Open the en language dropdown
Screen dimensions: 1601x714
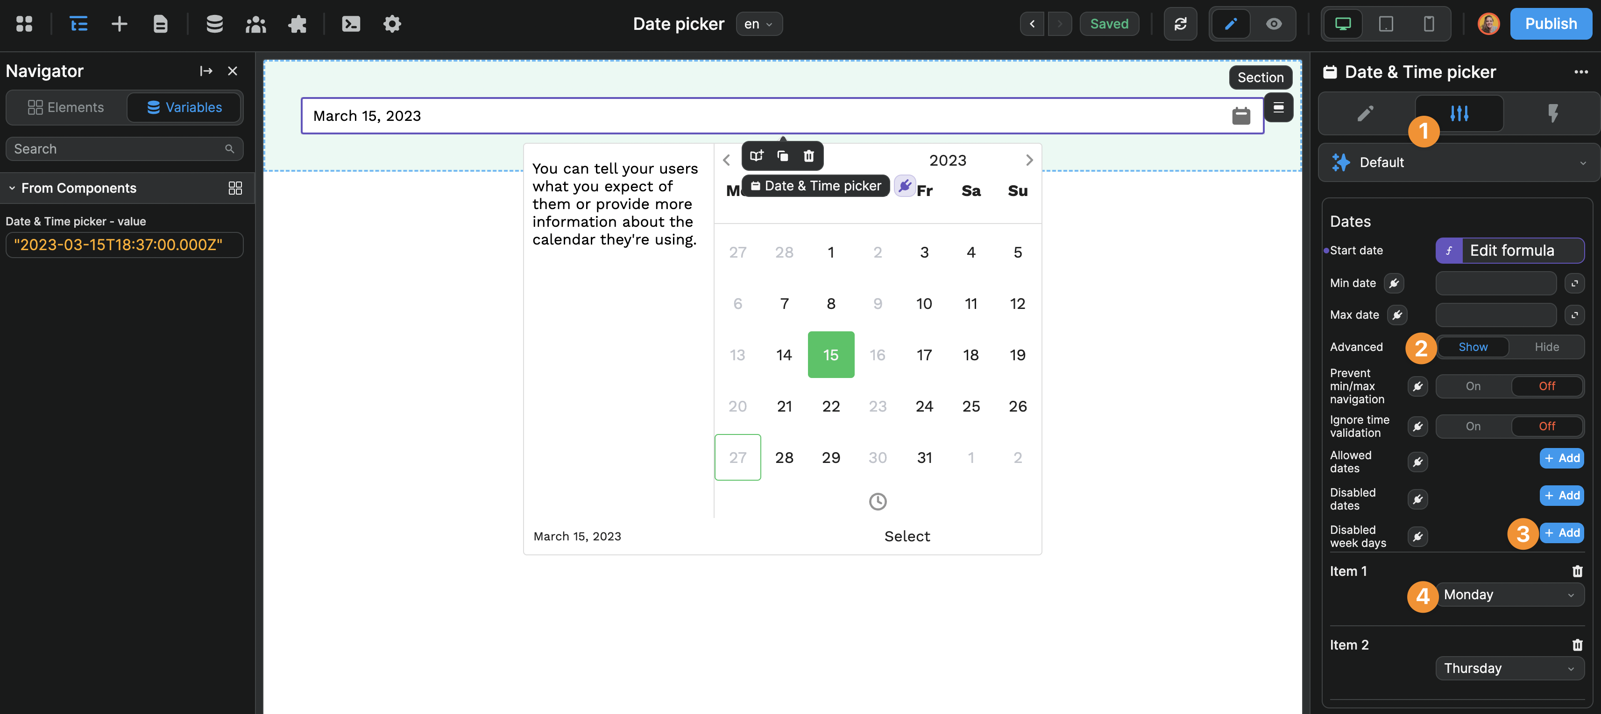758,24
